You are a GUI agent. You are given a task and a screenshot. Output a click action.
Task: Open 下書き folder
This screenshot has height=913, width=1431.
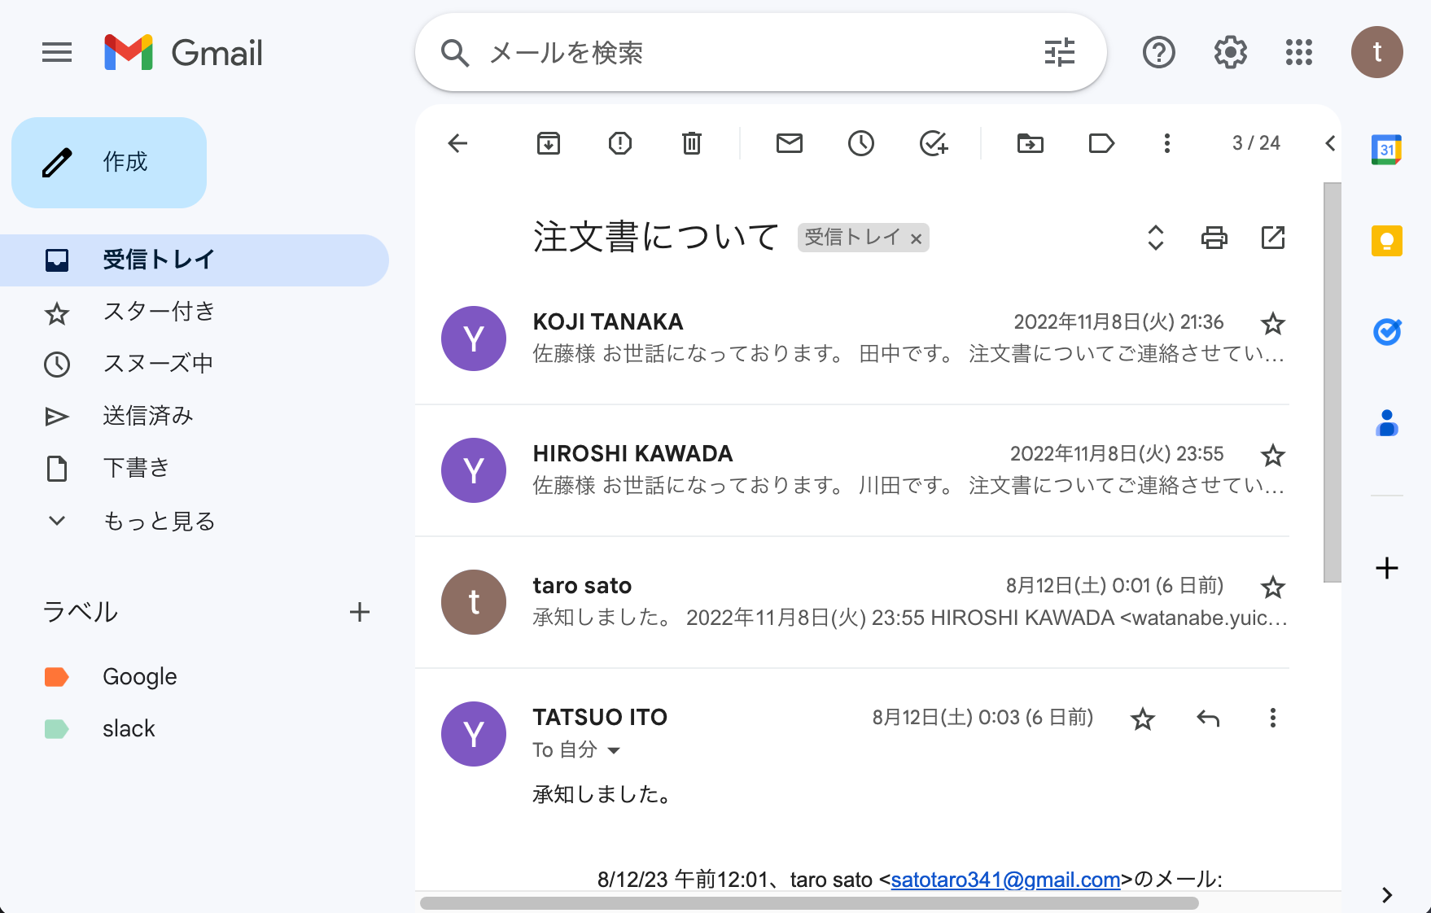coord(195,468)
